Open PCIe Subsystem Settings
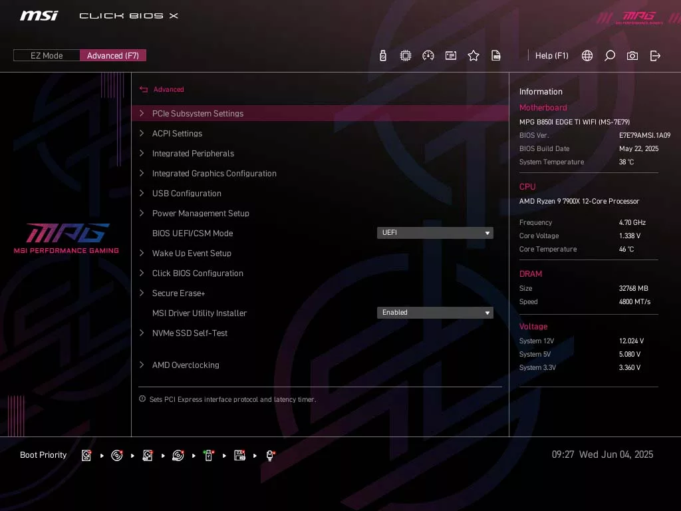 [320, 113]
